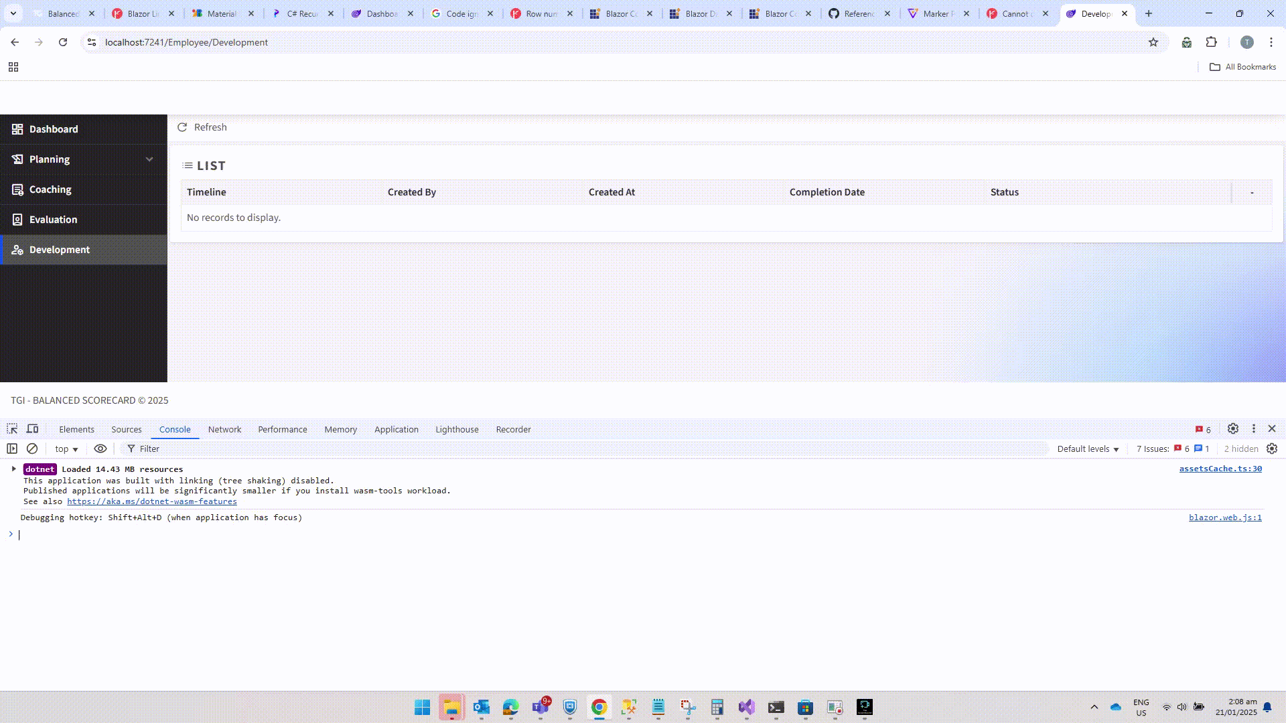The image size is (1286, 723).
Task: Open the Evaluation sidebar item
Action: [x=84, y=220]
